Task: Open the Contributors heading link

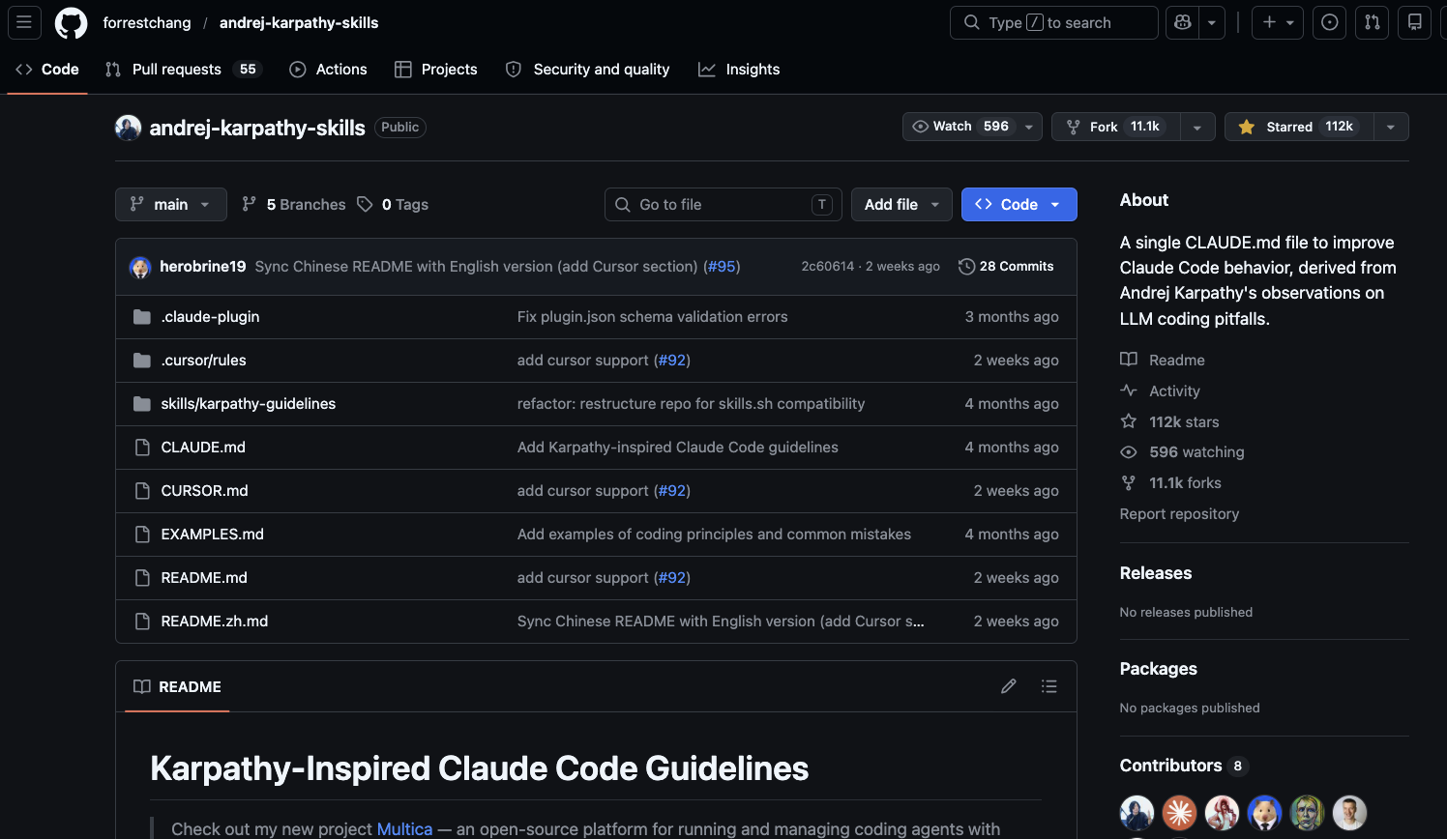Action: click(x=1184, y=766)
